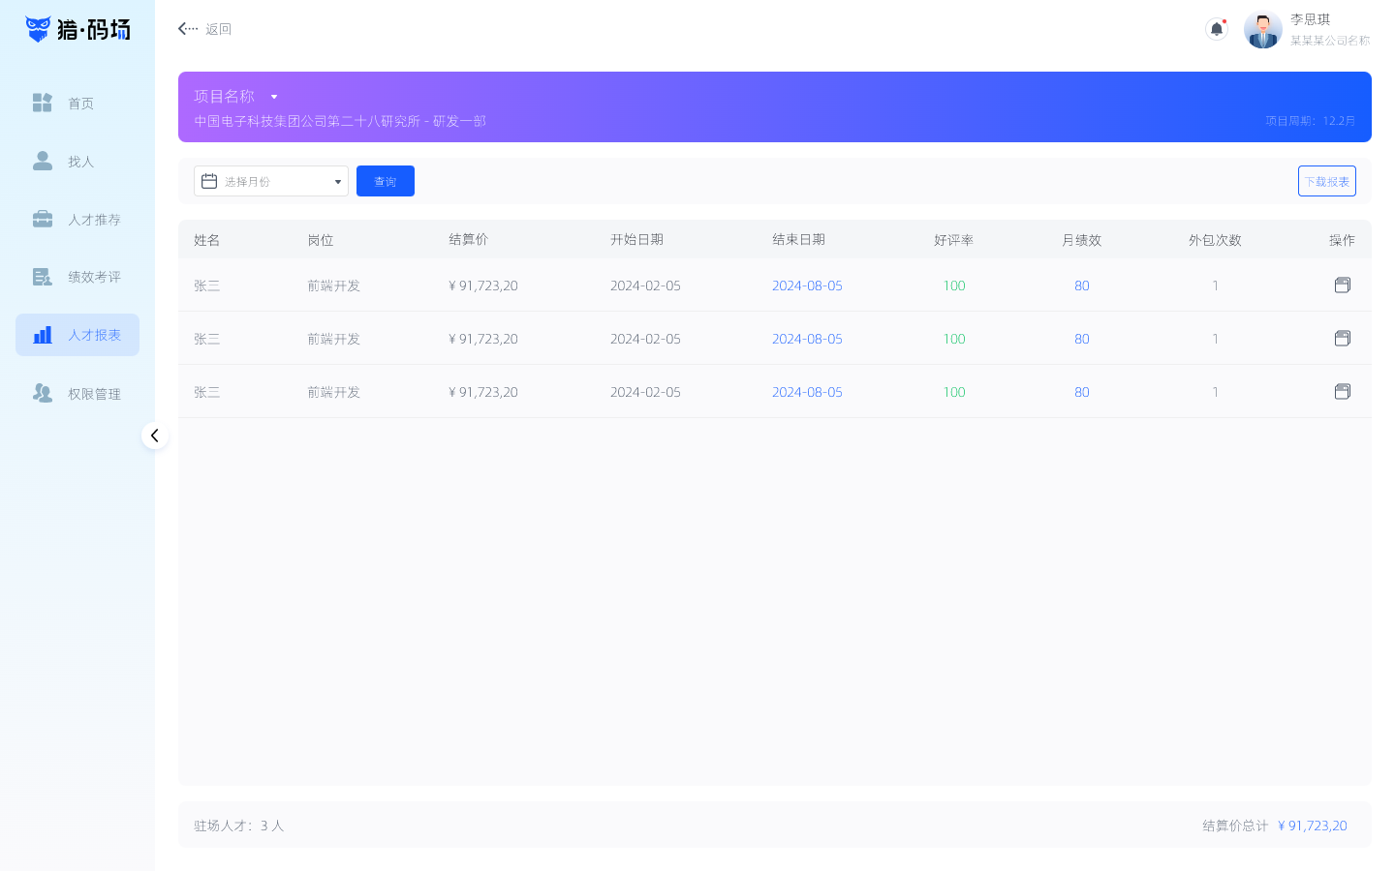Collapse the sidebar with the chevron button
The image size is (1395, 871).
pyautogui.click(x=155, y=435)
